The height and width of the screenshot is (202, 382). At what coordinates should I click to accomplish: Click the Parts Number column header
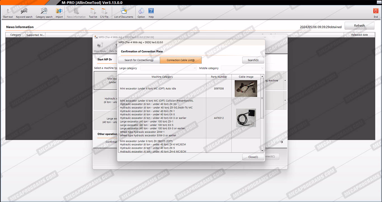(x=219, y=77)
